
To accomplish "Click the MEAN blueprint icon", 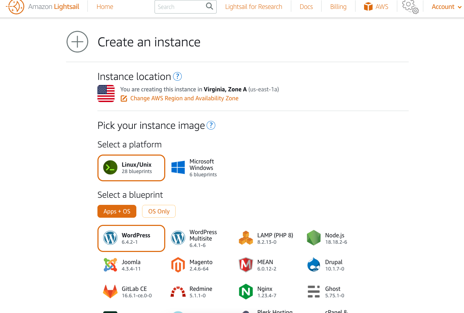I will point(246,265).
